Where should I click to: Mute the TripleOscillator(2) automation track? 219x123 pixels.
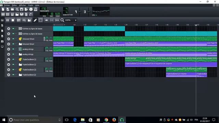[13, 74]
